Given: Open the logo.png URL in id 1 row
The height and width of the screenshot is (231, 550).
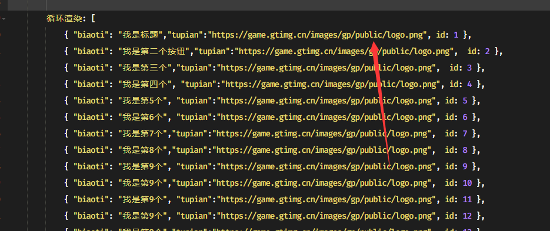Looking at the screenshot, I should pyautogui.click(x=318, y=35).
